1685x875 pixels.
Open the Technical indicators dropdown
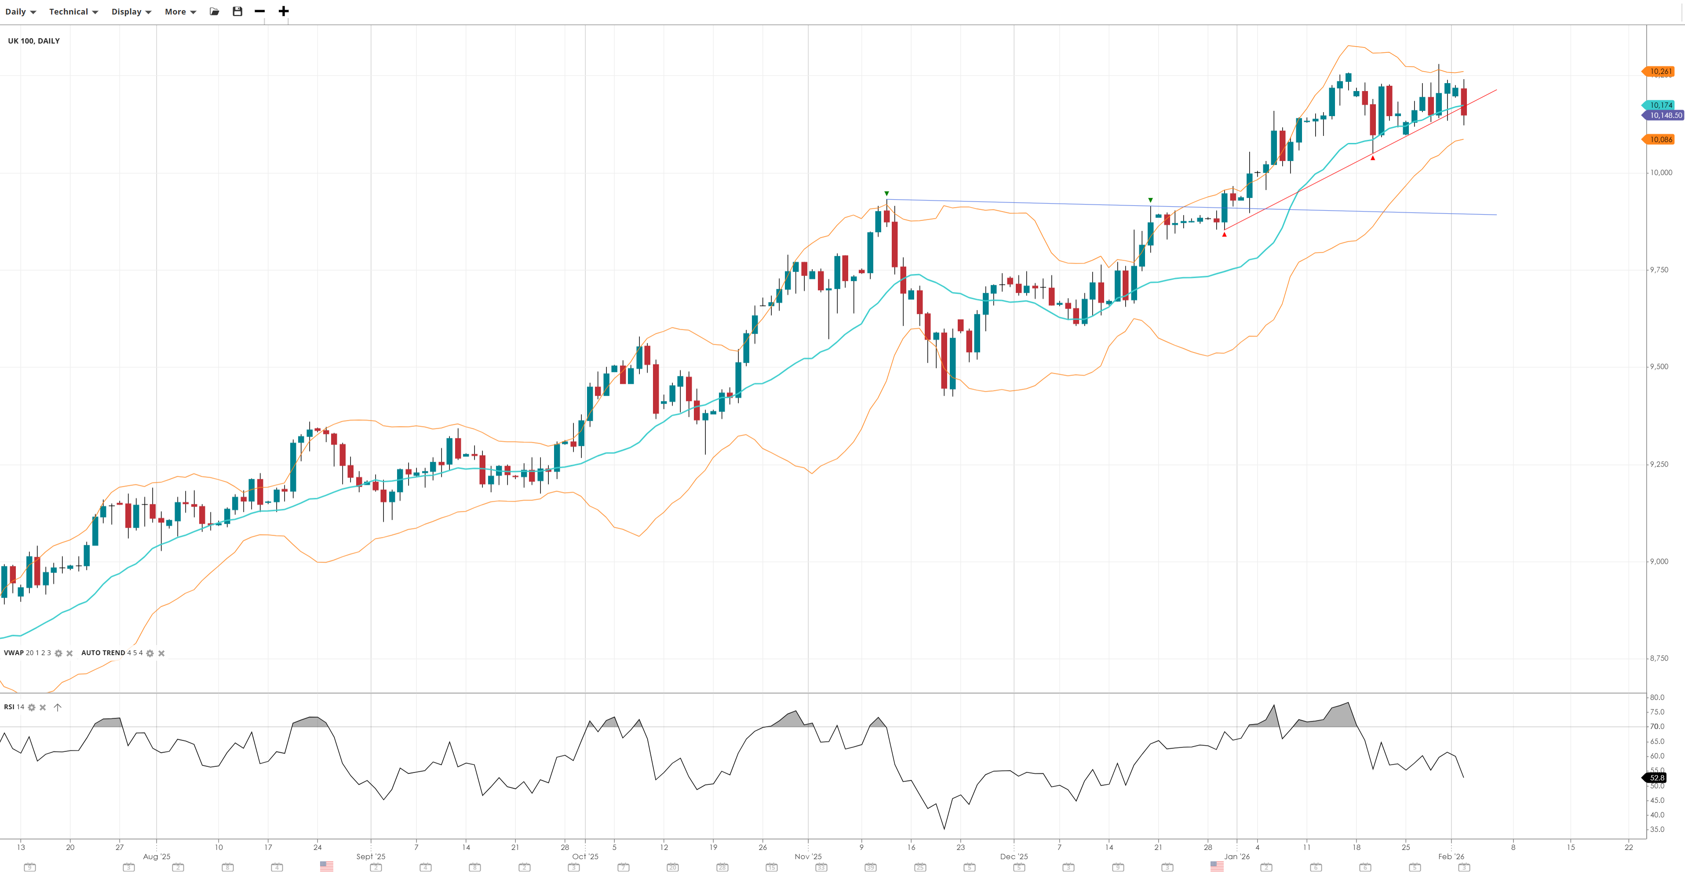pyautogui.click(x=73, y=12)
